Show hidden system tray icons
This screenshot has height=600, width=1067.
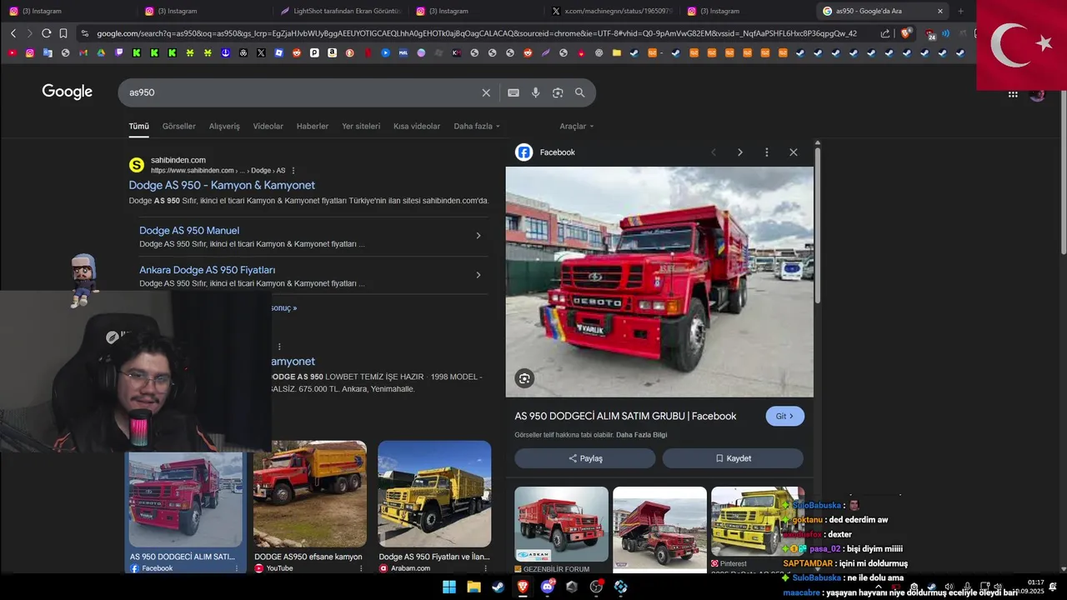point(878,587)
